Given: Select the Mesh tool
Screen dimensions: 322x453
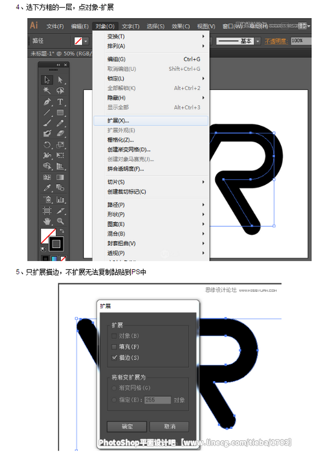Looking at the screenshot, I should tap(47, 177).
